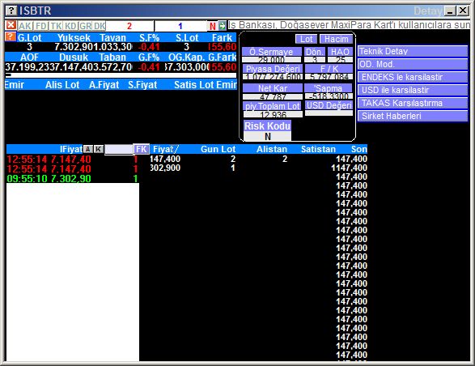Image resolution: width=475 pixels, height=366 pixels.
Task: Click the question mark icon in title bar
Action: pos(11,11)
